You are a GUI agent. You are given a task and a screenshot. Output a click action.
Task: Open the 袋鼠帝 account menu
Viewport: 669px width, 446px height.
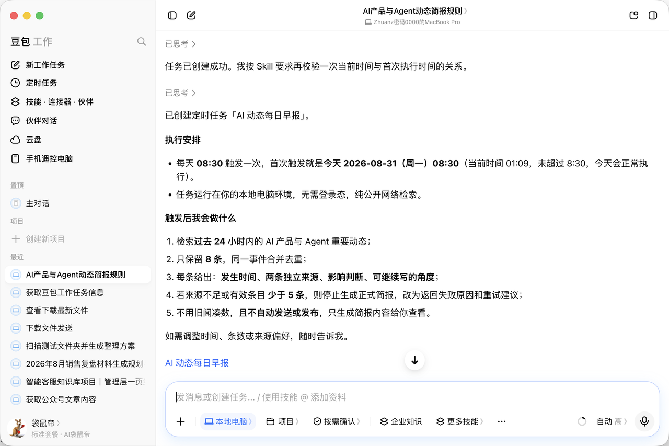click(46, 422)
